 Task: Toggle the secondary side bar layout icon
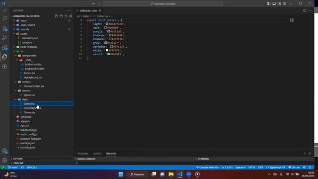point(279,3)
